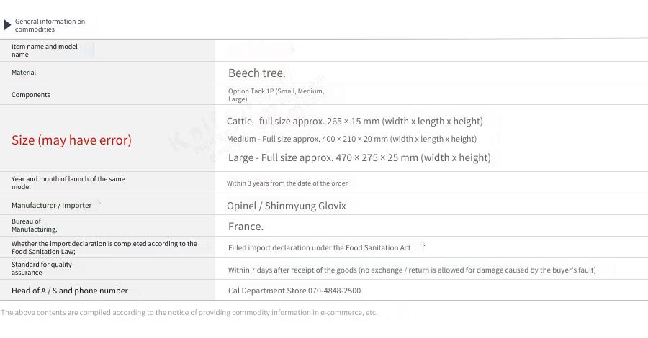Screen dimensions: 648x338
Task: Click the General information on commodities heading
Action: [x=50, y=25]
